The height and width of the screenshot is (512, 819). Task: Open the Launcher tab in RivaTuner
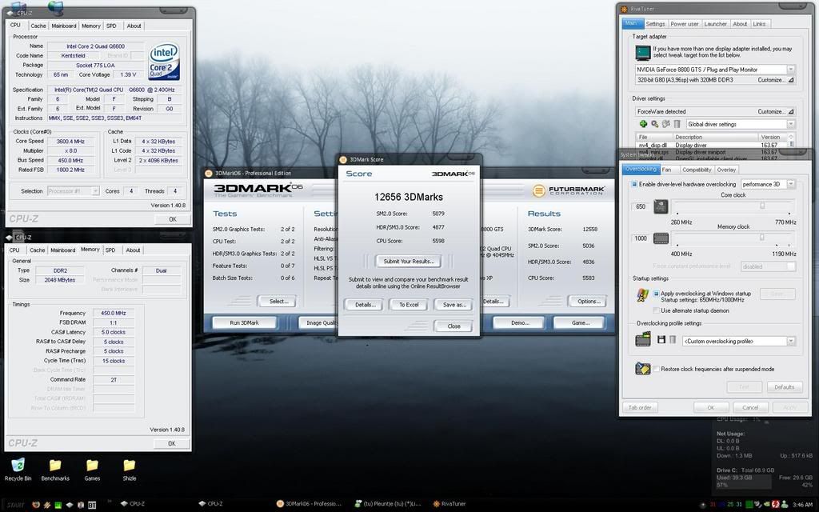(x=715, y=24)
